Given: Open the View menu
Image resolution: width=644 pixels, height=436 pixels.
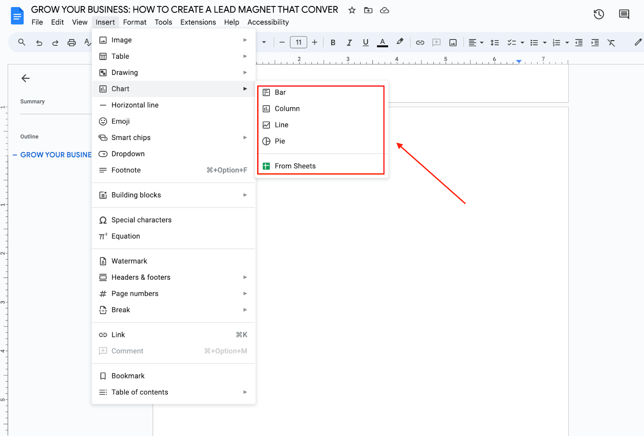Looking at the screenshot, I should point(80,22).
